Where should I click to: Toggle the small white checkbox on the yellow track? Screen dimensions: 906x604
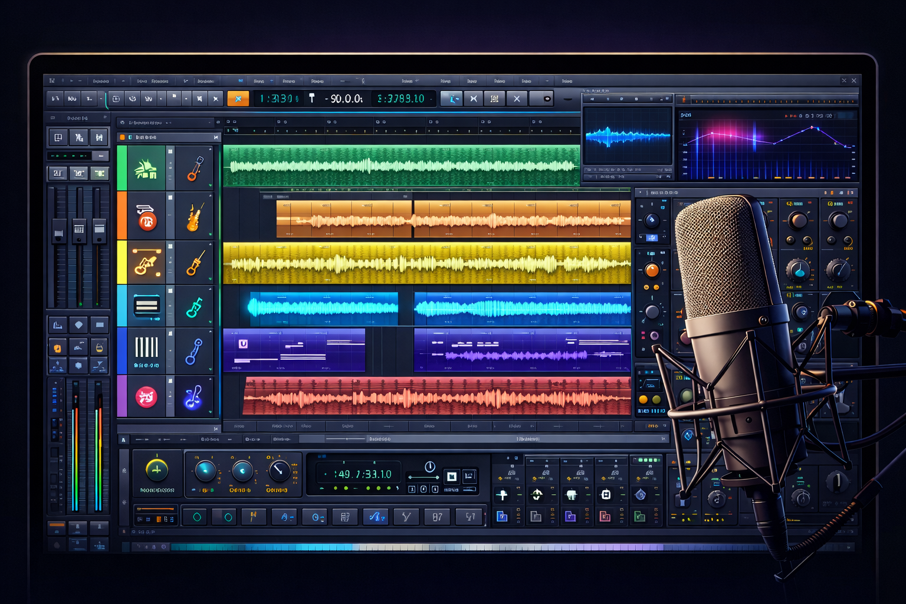tap(170, 246)
